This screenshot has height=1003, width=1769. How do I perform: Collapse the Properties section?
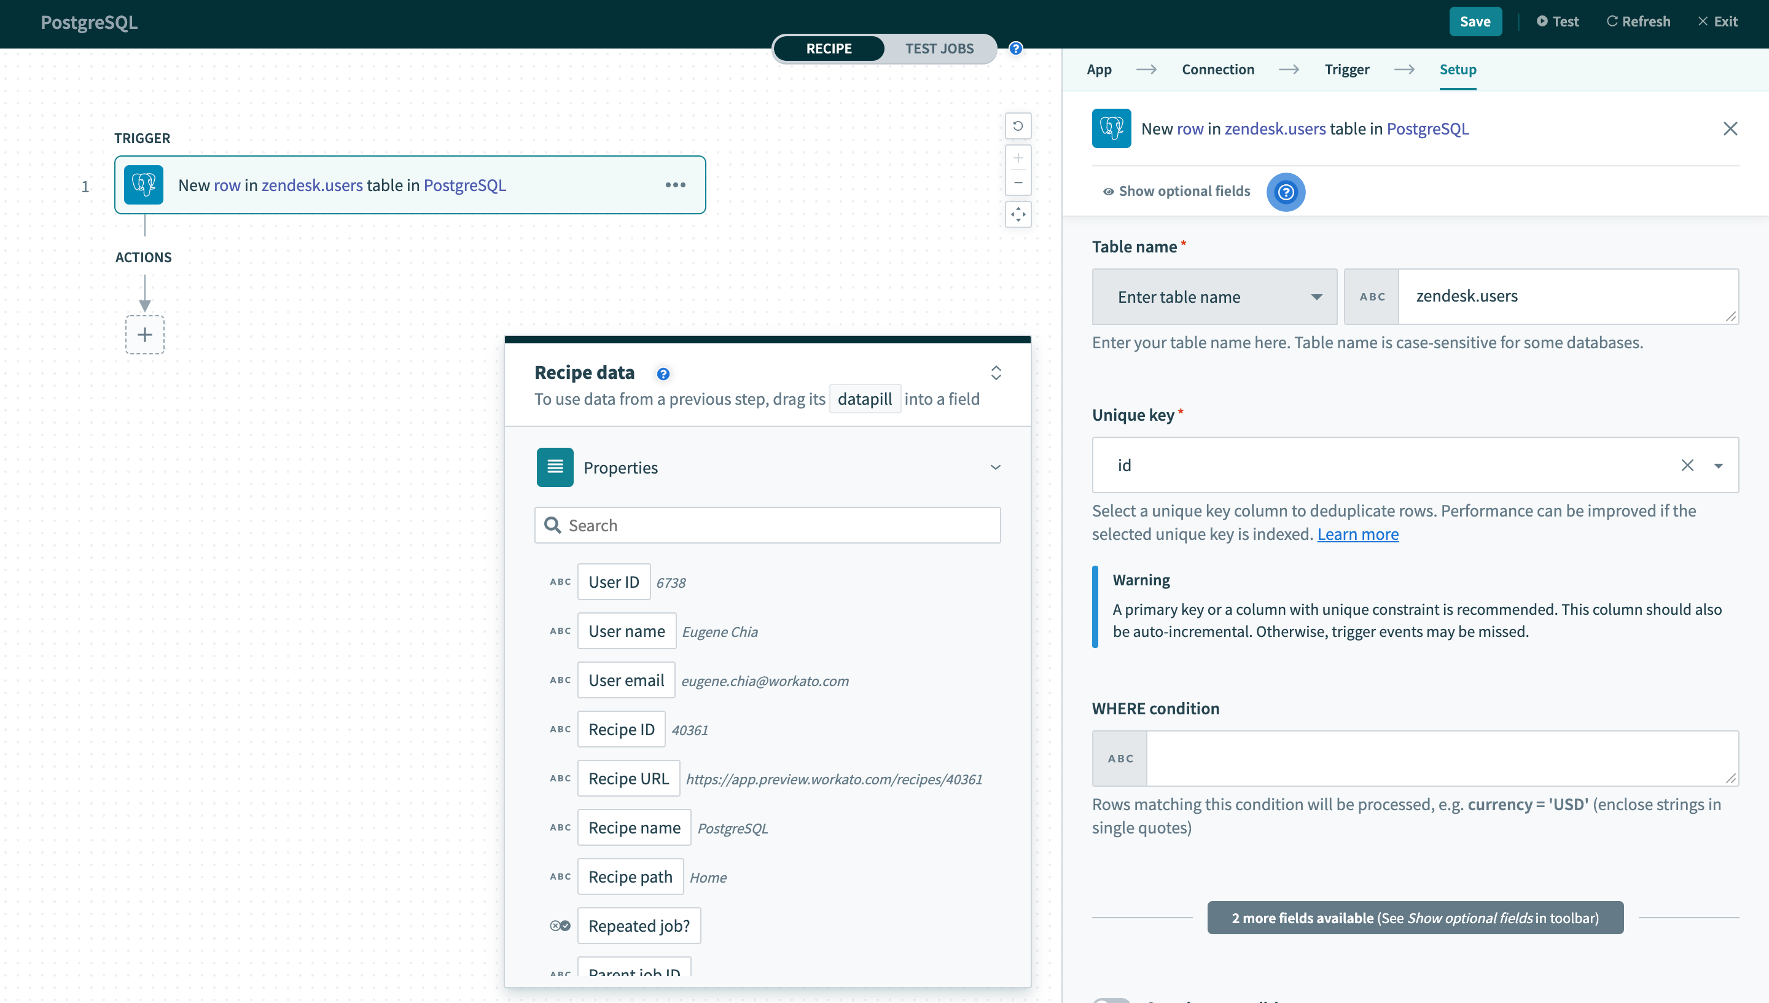click(994, 468)
